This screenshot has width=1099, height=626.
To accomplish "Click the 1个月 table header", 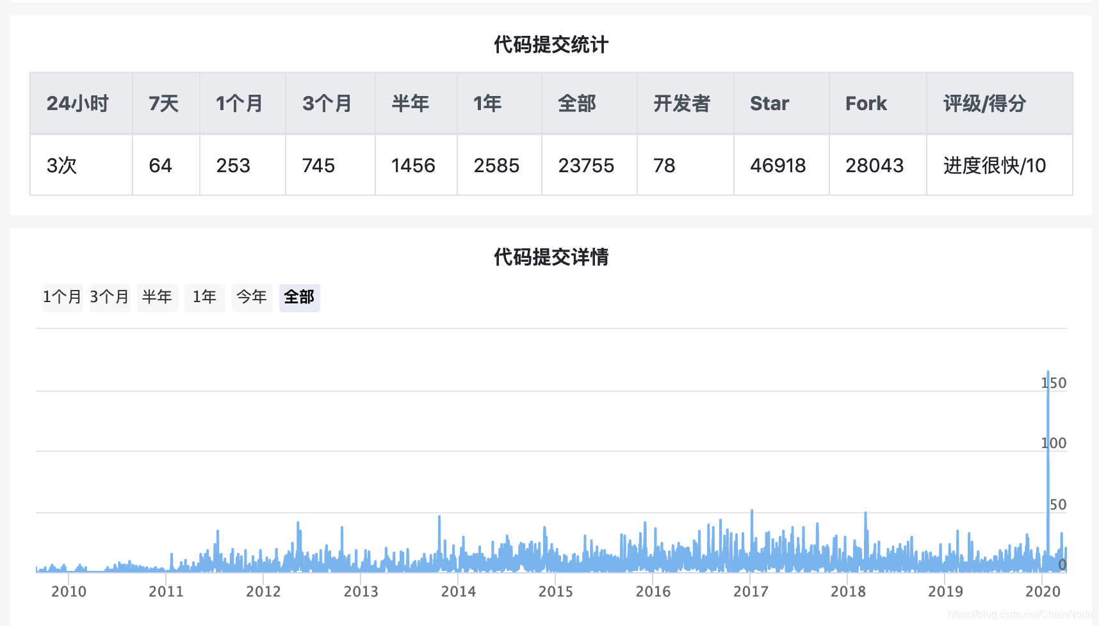I will [x=243, y=103].
